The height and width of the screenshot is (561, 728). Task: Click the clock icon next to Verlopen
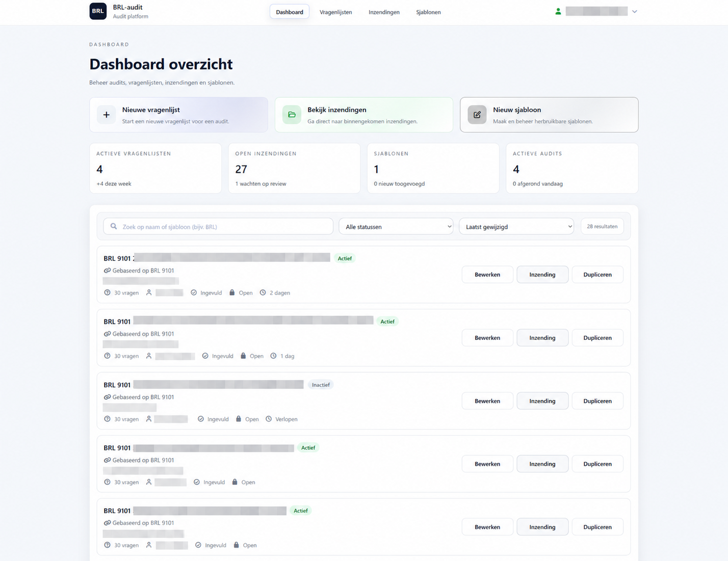(269, 419)
